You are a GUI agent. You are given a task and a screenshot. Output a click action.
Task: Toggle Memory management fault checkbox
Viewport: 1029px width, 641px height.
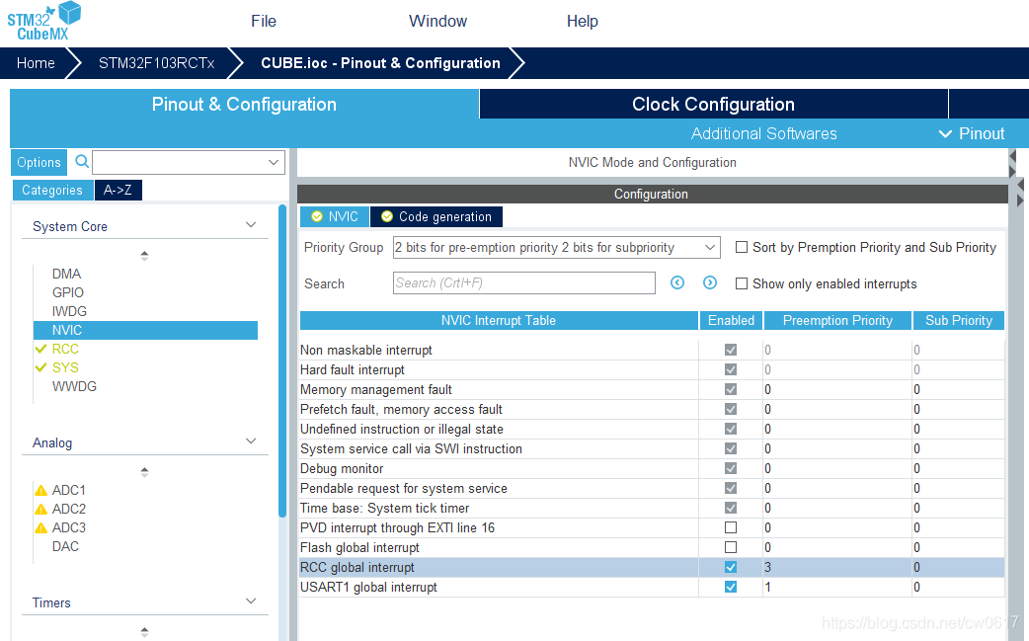(731, 389)
